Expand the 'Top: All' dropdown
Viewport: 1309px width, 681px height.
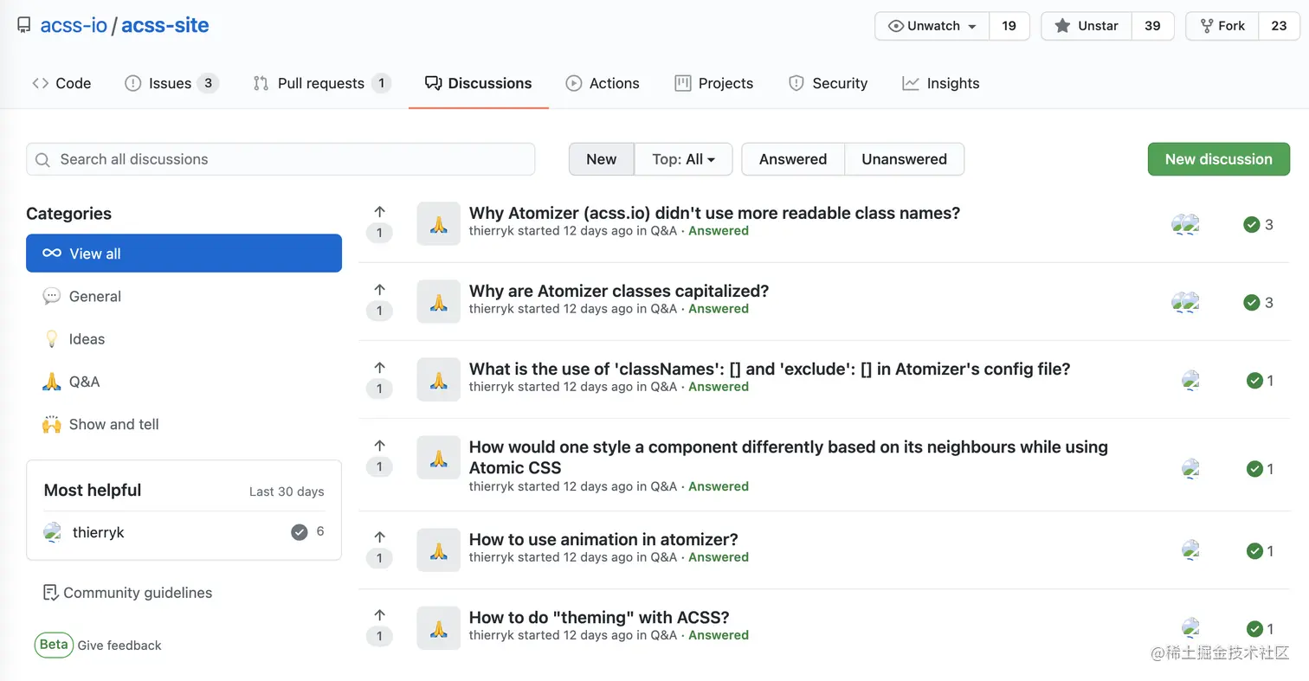tap(683, 159)
